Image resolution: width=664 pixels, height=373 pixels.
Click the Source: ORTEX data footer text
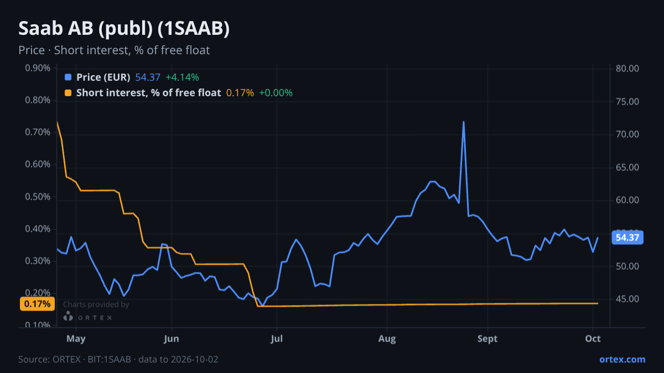(118, 359)
